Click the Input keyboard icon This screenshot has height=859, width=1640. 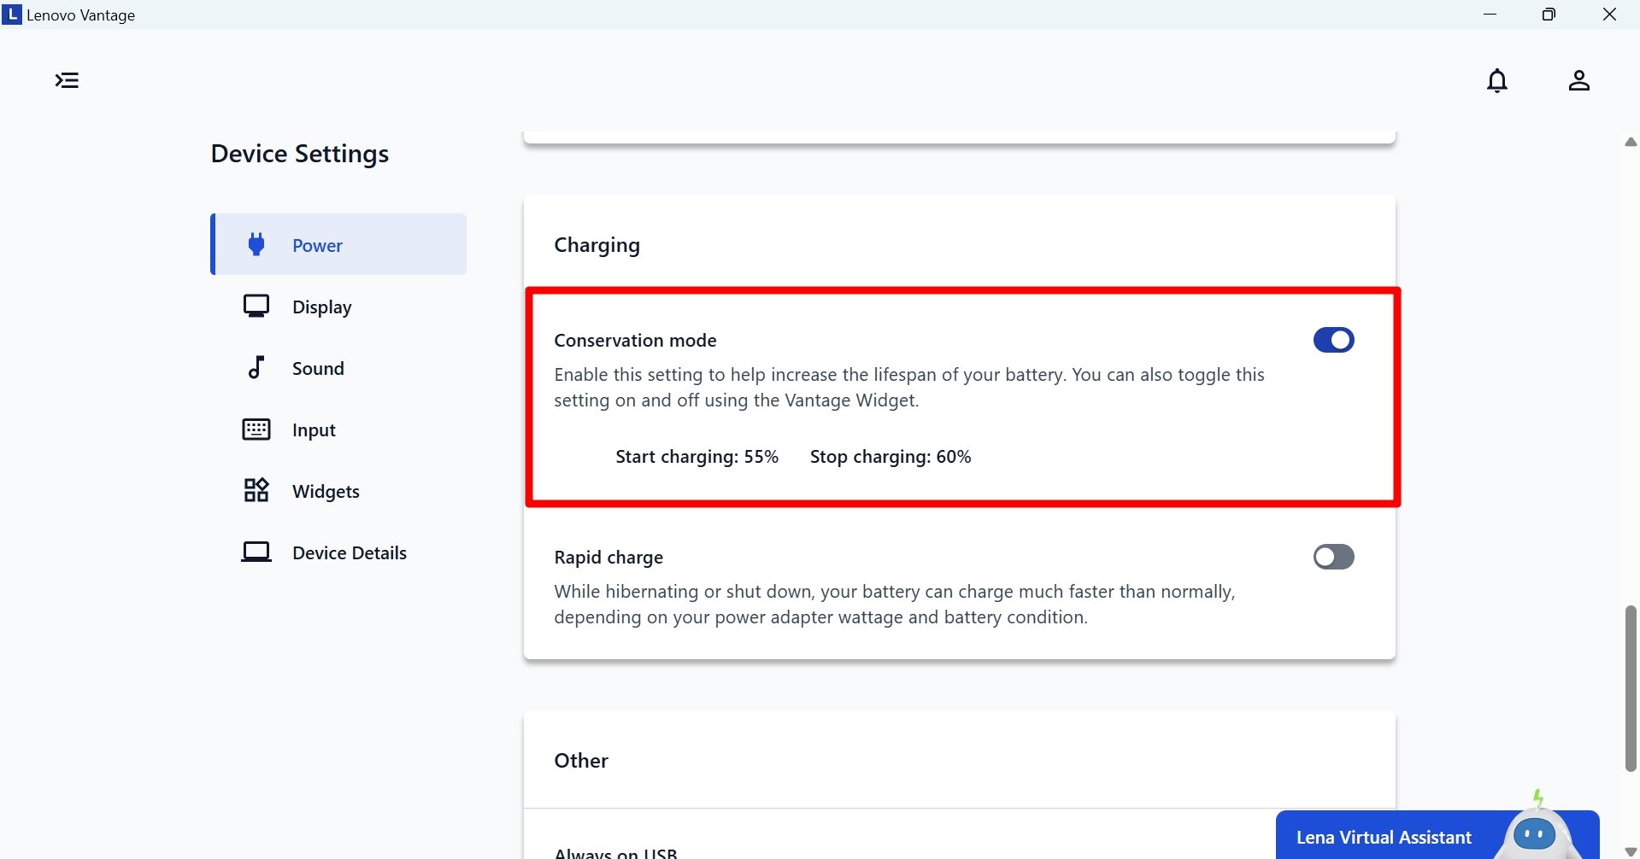pyautogui.click(x=256, y=429)
